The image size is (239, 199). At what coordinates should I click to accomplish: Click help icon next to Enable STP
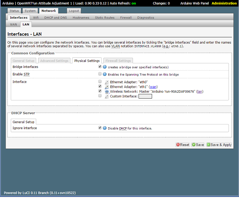click(x=105, y=74)
